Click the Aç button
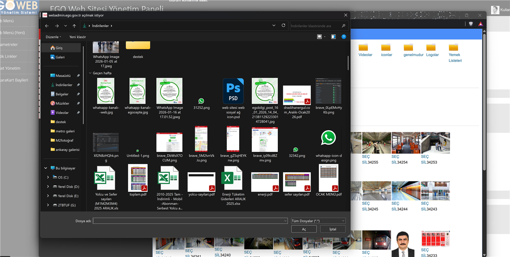This screenshot has height=257, width=510. [x=304, y=229]
